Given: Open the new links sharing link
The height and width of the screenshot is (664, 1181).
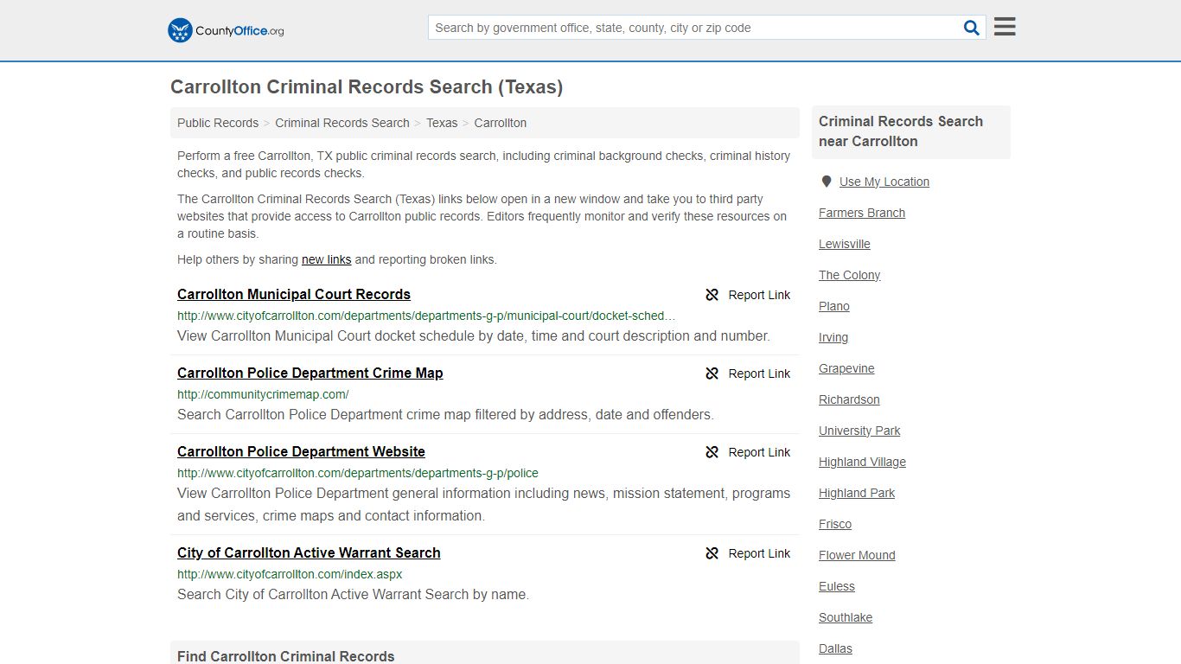Looking at the screenshot, I should 327,259.
